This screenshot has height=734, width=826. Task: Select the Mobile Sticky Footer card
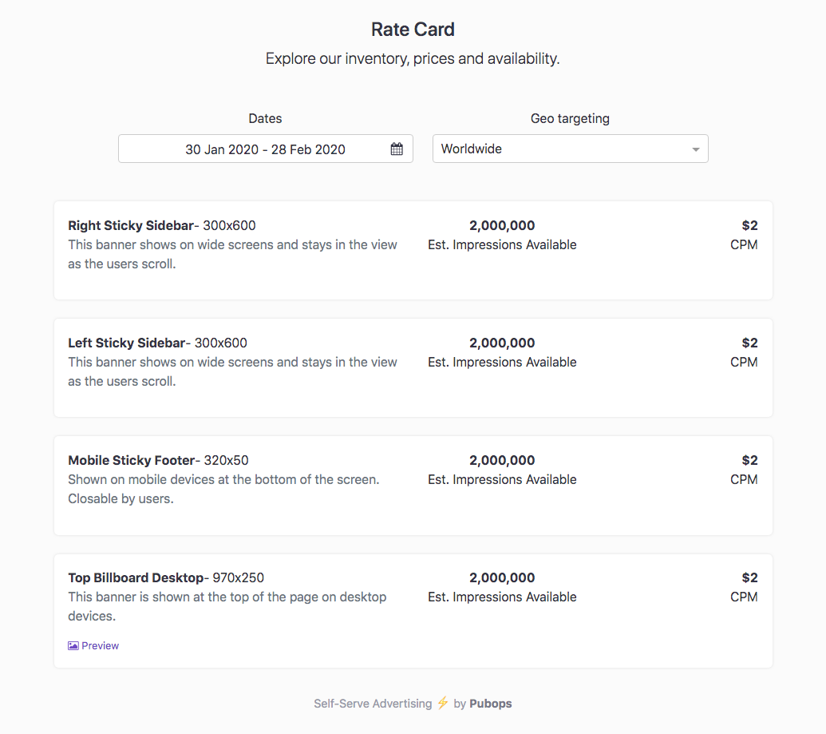coord(413,485)
